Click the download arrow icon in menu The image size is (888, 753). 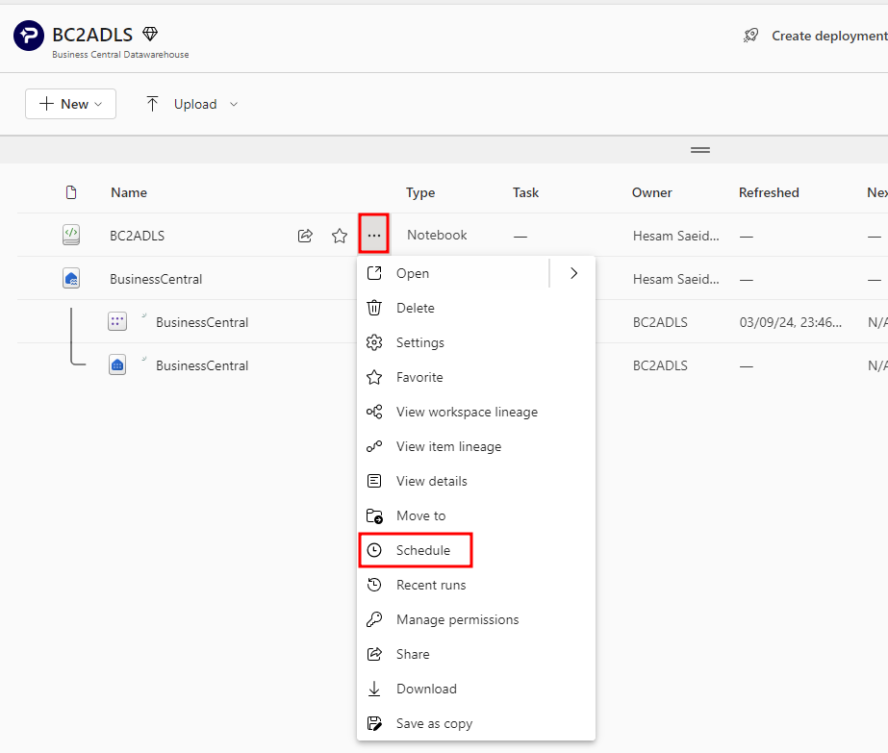(374, 689)
